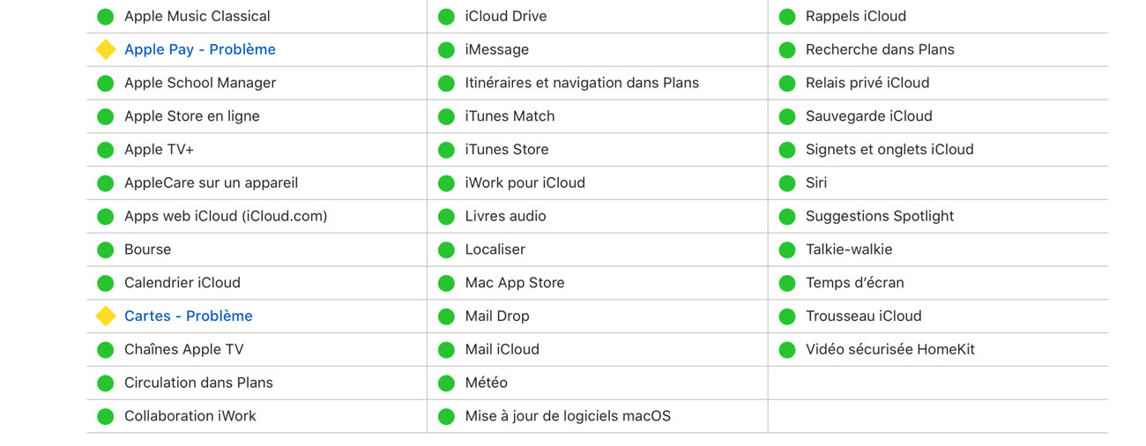Open the Apple Pay - Problème link
The image size is (1146, 446).
coord(200,49)
